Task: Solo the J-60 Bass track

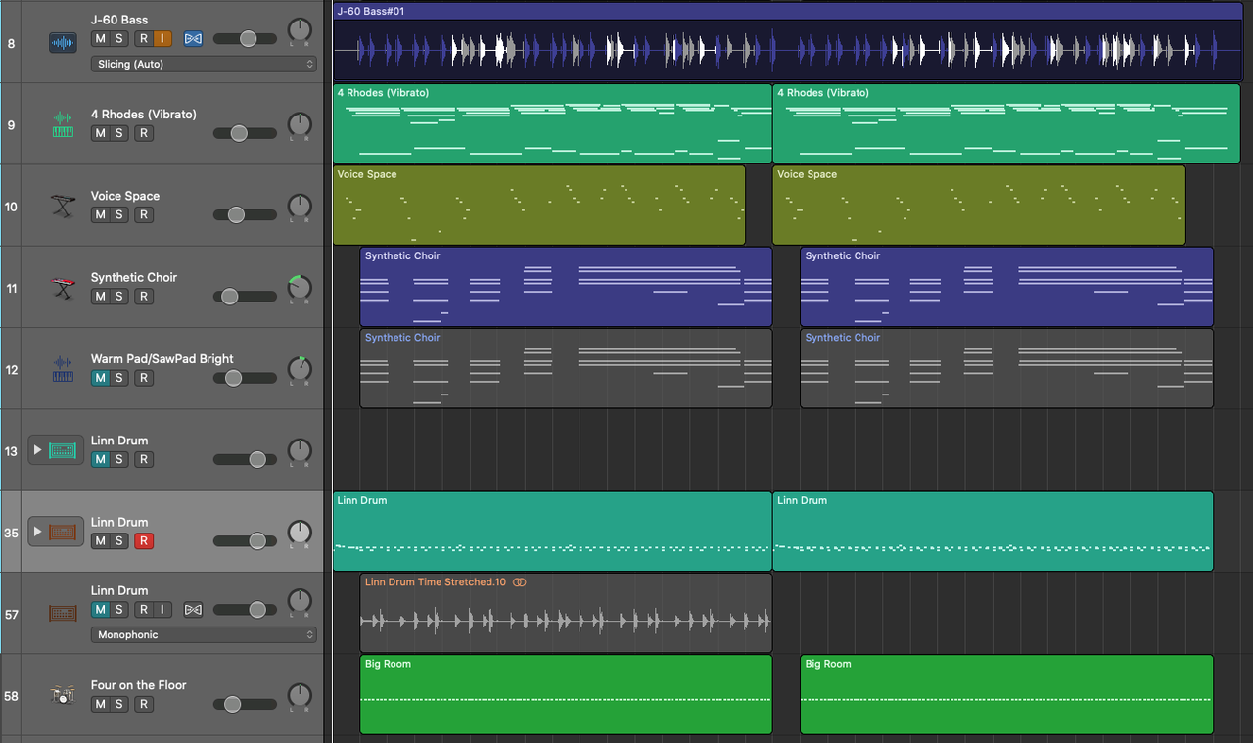Action: point(118,38)
